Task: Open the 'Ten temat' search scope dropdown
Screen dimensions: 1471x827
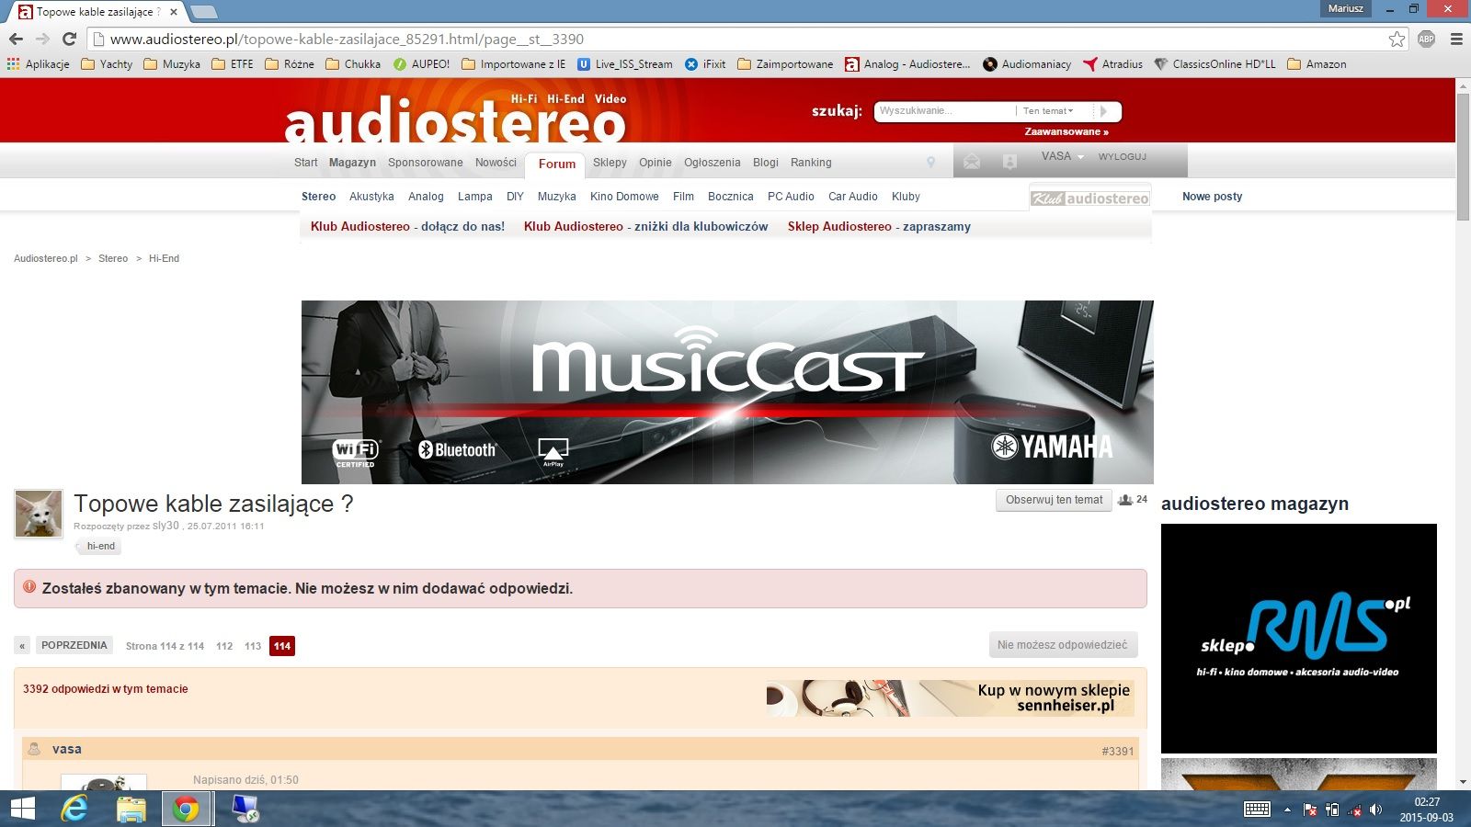Action: (x=1048, y=111)
